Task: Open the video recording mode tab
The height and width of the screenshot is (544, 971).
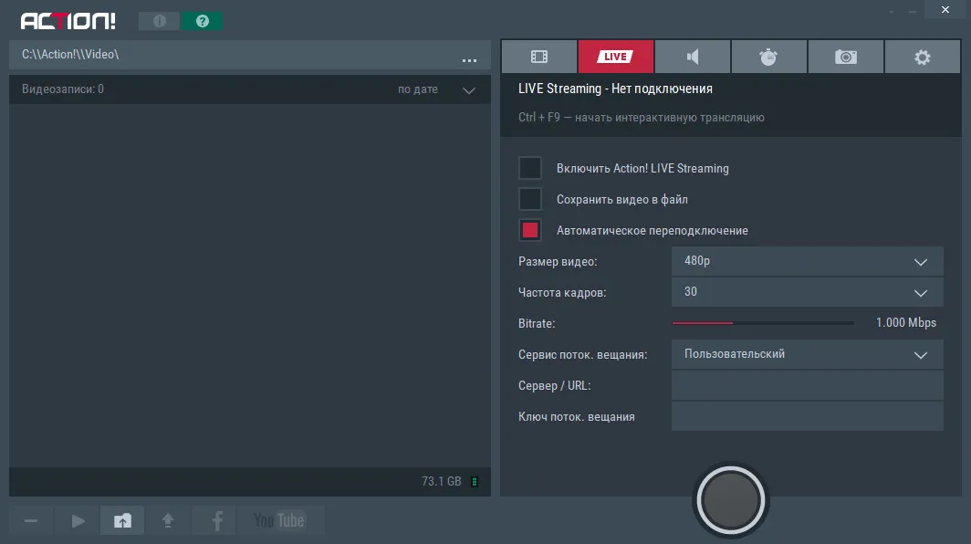Action: pos(538,57)
